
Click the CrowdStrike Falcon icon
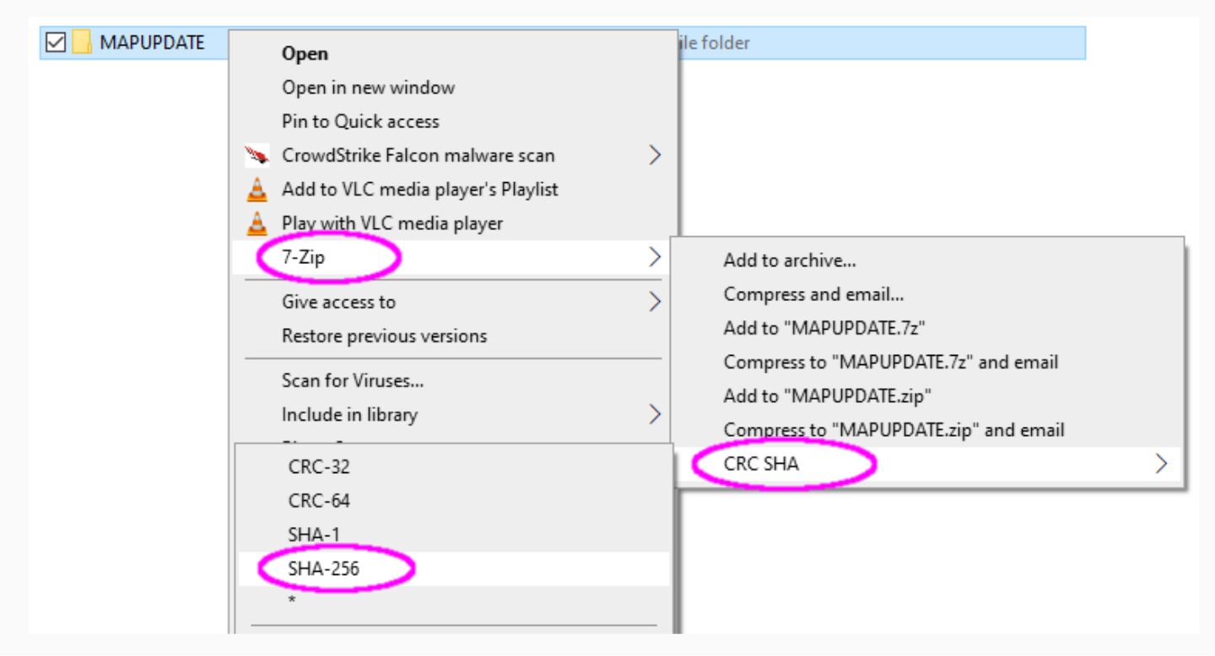click(x=256, y=156)
